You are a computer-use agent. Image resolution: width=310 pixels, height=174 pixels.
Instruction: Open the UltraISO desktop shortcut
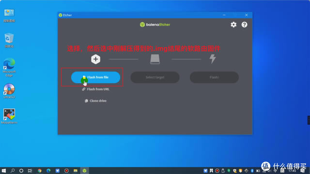point(9,91)
